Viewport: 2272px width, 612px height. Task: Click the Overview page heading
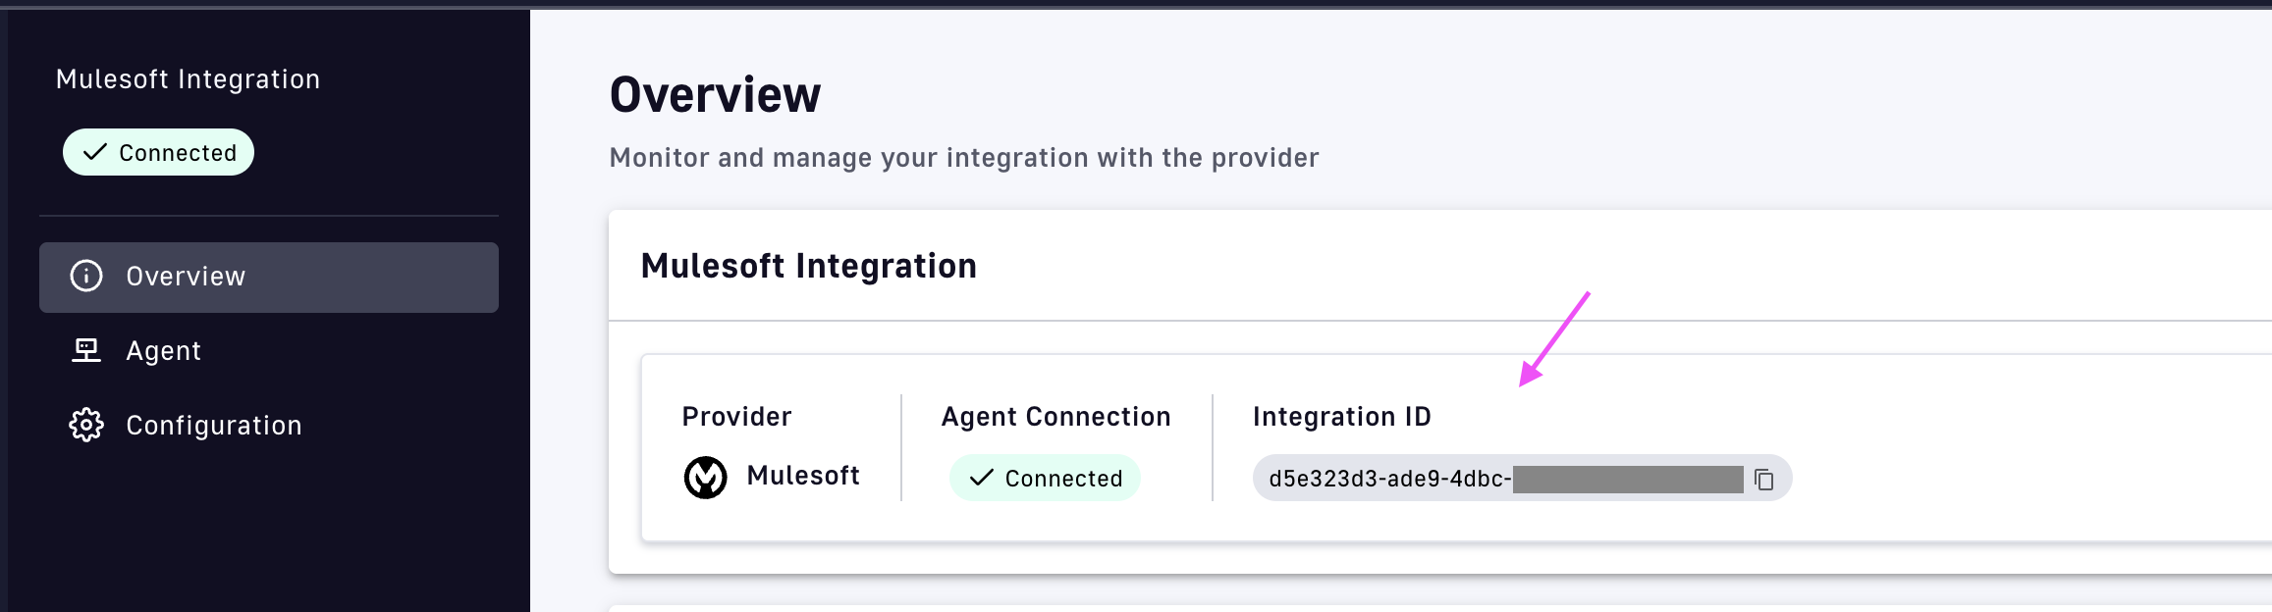(x=715, y=95)
